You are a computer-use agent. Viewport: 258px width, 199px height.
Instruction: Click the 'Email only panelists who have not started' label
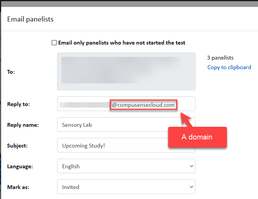pyautogui.click(x=122, y=43)
